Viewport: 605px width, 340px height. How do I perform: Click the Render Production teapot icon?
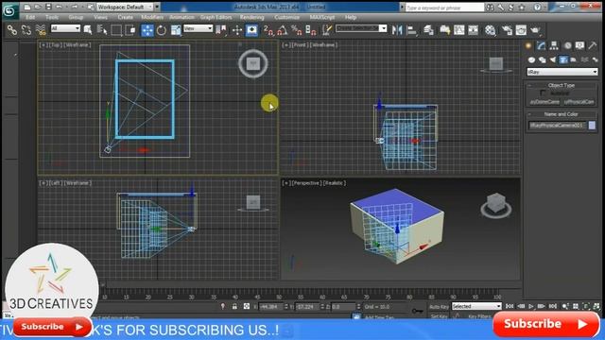[535, 29]
